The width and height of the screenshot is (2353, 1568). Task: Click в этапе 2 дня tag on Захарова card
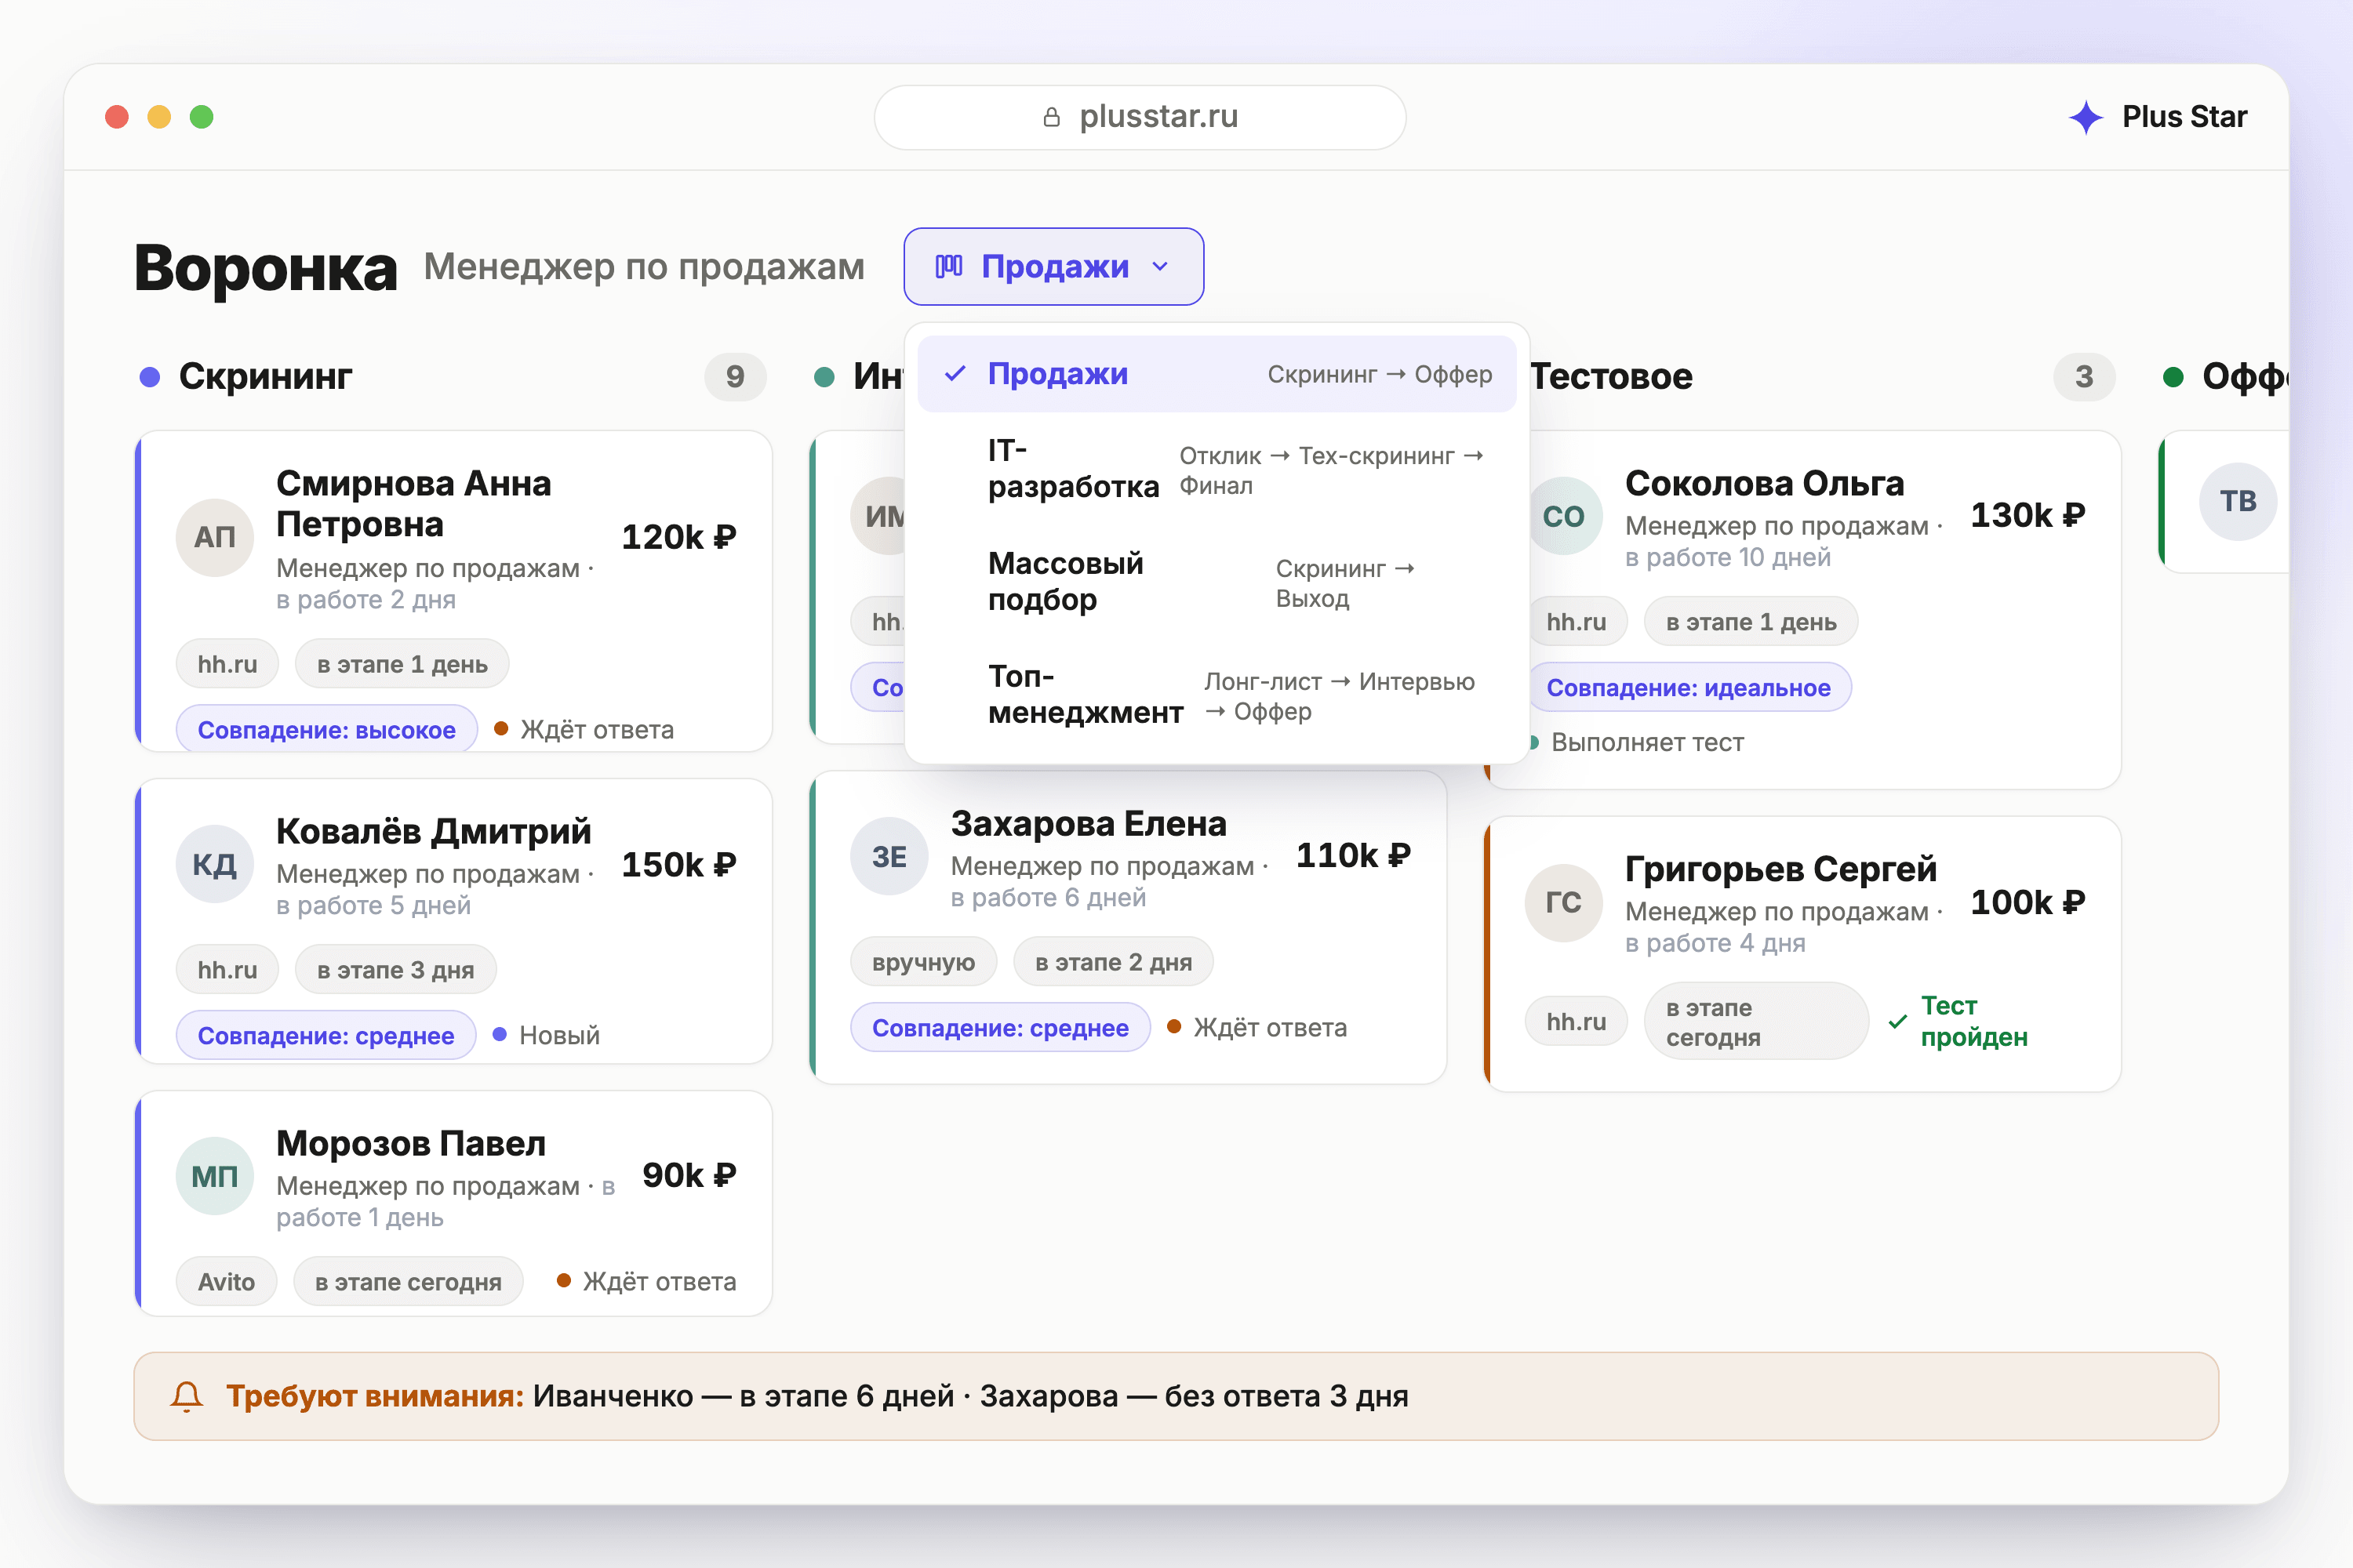(x=1114, y=962)
